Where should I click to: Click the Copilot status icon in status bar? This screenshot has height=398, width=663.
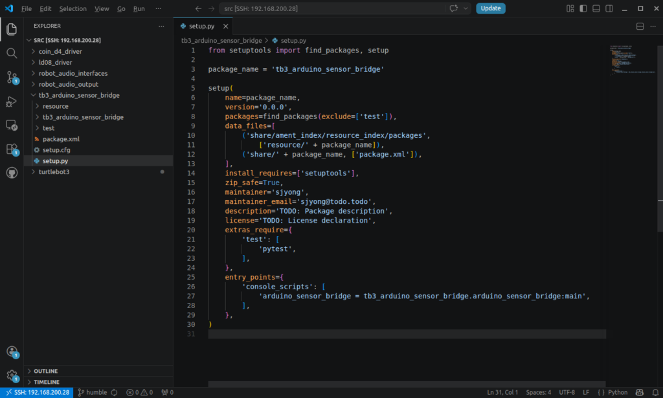pyautogui.click(x=639, y=393)
